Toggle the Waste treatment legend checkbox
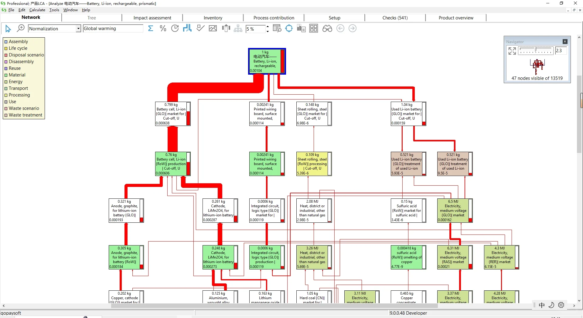Screen dimensions: 583x318 click(6, 115)
